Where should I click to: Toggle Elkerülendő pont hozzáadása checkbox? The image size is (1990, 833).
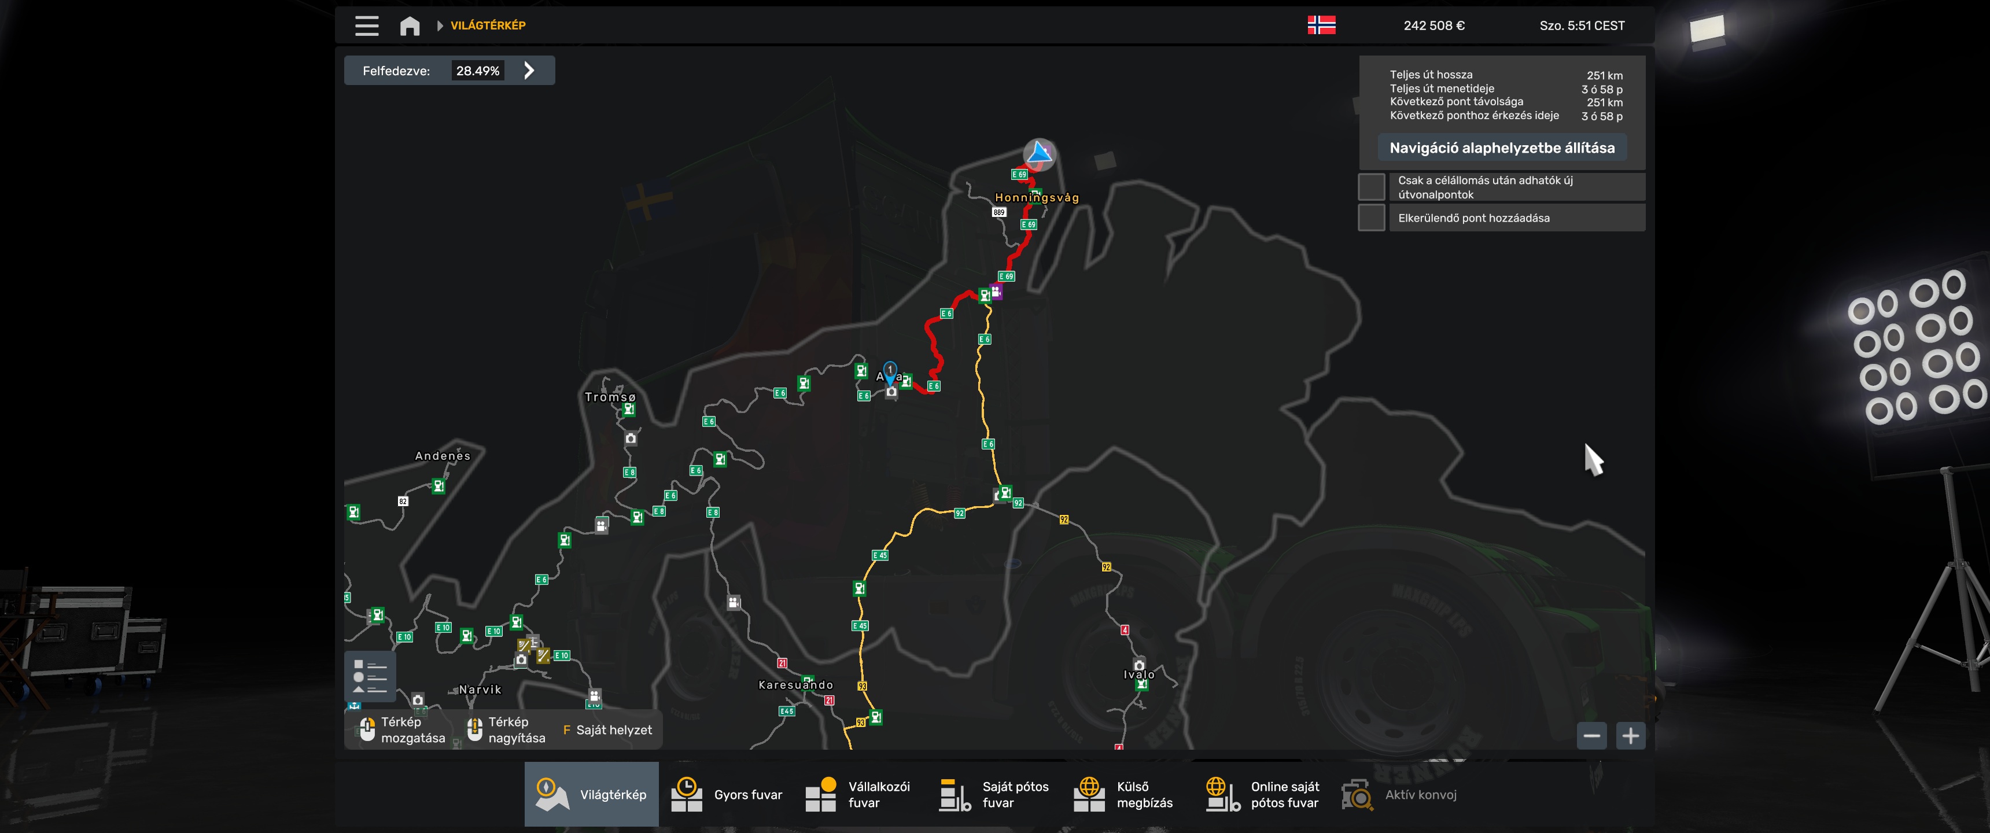[x=1371, y=218]
